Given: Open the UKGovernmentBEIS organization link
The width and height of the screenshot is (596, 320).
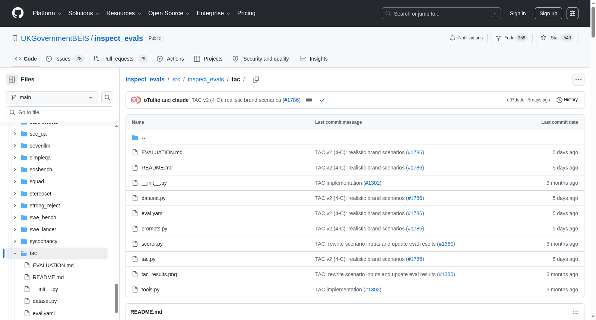Looking at the screenshot, I should [55, 38].
